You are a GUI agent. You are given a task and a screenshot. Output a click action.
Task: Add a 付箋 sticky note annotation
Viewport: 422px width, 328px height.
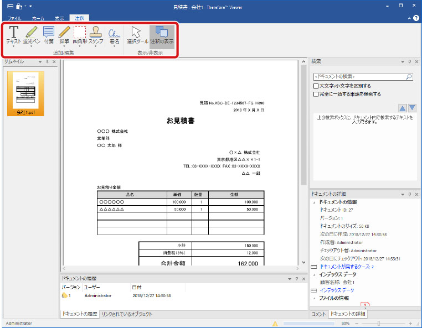(49, 34)
